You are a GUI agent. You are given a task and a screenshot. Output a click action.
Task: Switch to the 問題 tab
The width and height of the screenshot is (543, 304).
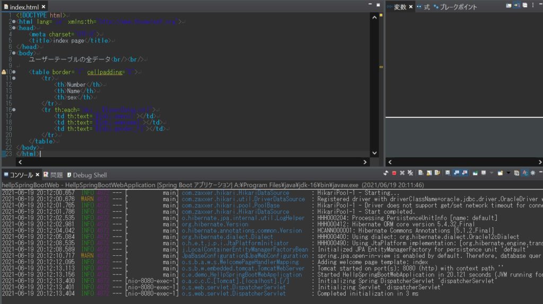[x=56, y=175]
